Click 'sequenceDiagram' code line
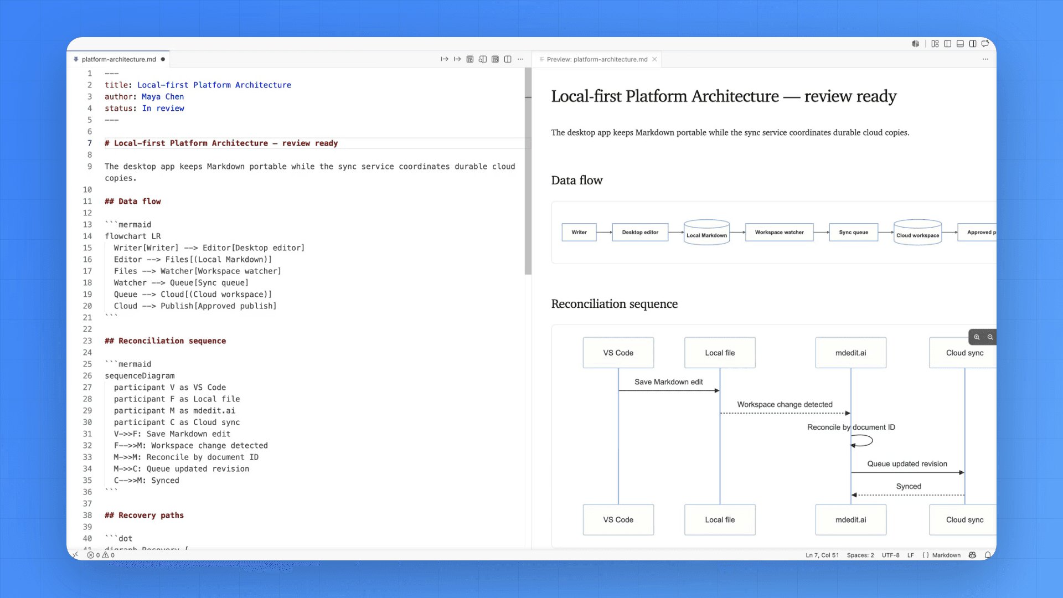This screenshot has width=1063, height=598. [140, 375]
